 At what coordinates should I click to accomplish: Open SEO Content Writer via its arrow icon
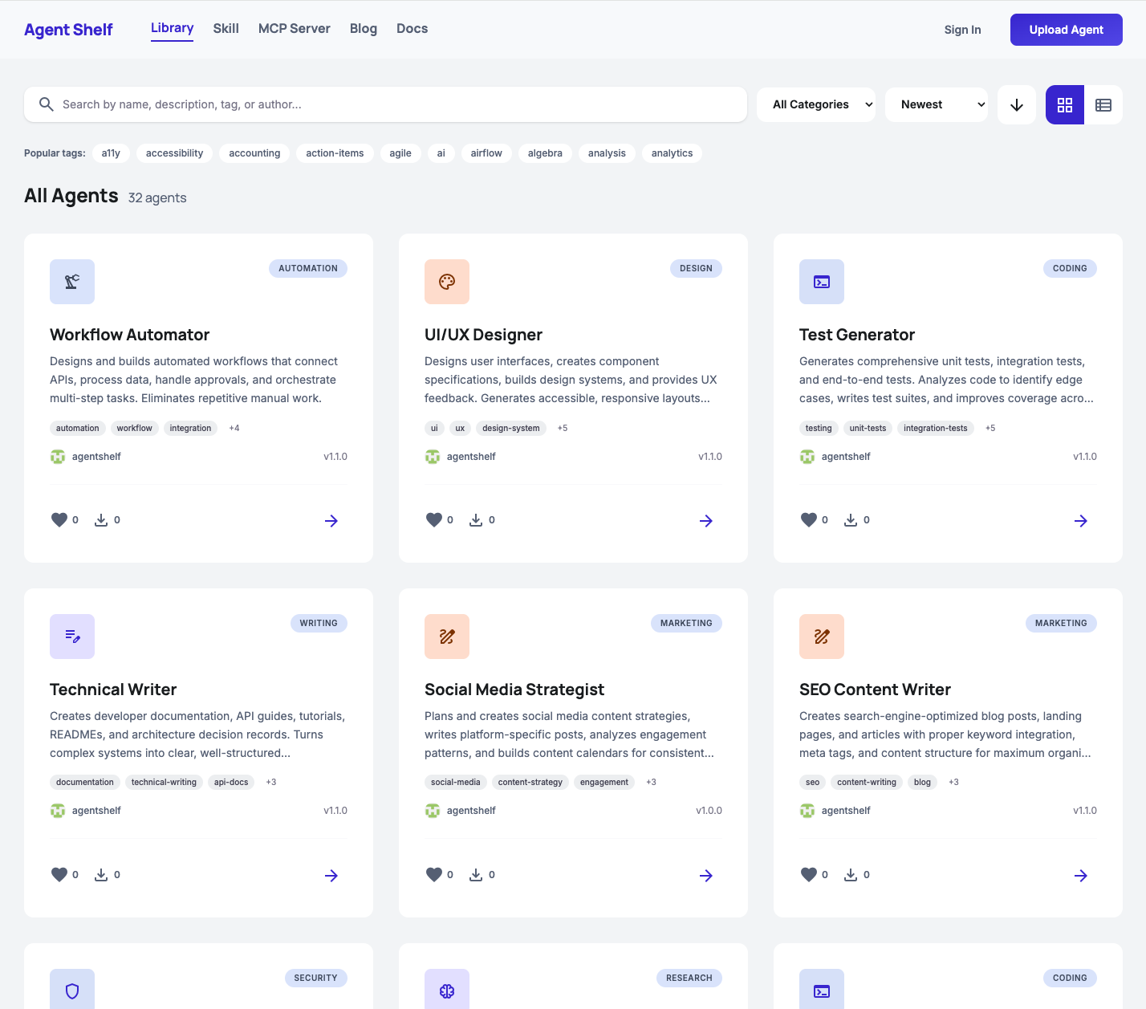1081,876
